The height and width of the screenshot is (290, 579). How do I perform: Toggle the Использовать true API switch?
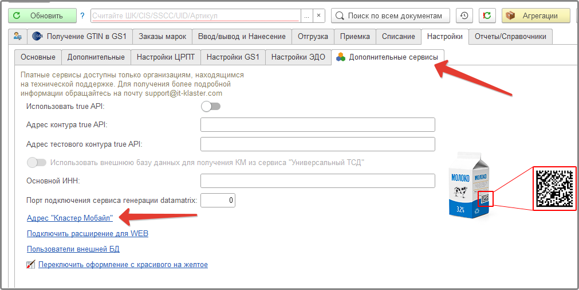pyautogui.click(x=211, y=107)
